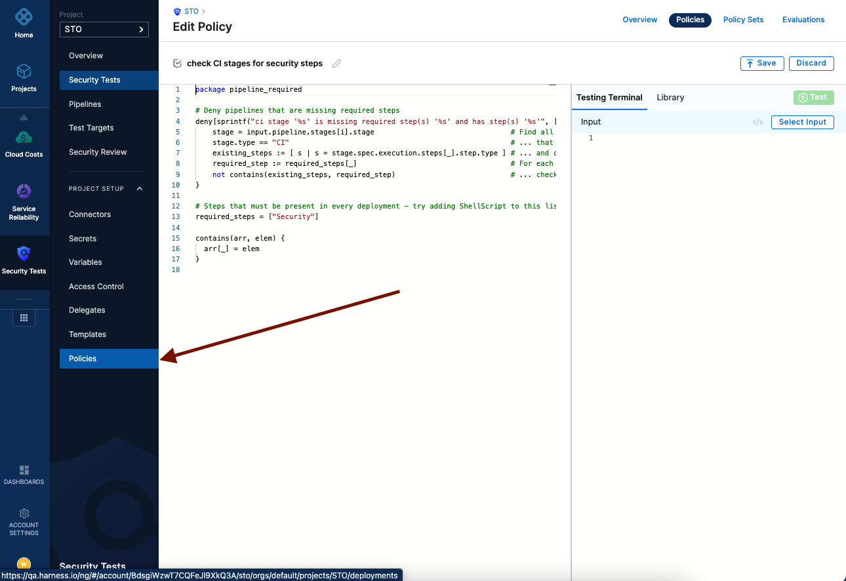The width and height of the screenshot is (846, 581).
Task: Collapse the Project Setup section
Action: (140, 189)
